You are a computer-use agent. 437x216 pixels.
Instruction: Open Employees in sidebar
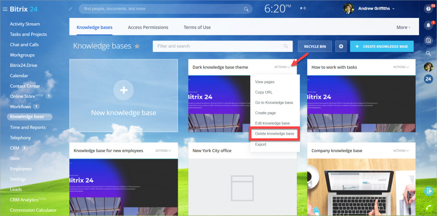[21, 169]
